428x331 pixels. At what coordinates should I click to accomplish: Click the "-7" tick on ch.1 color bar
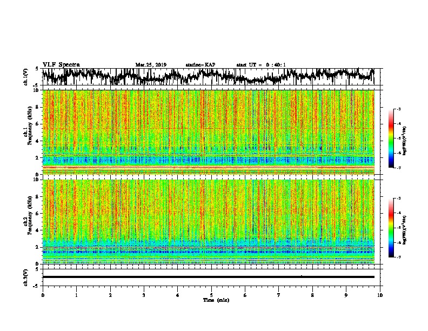tap(399, 168)
